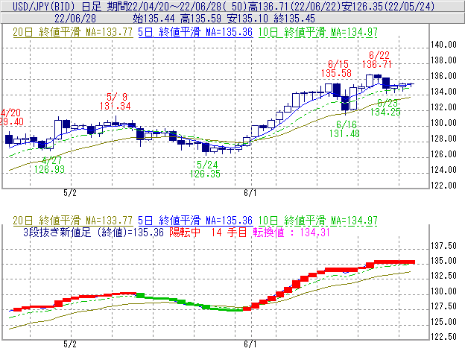Click the 137.50 axis label in lower chart

point(443,246)
